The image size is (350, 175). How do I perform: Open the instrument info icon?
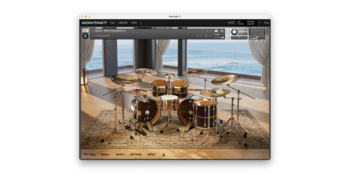(222, 31)
